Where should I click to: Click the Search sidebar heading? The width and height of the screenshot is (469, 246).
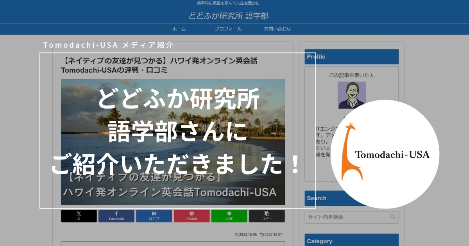(352, 198)
